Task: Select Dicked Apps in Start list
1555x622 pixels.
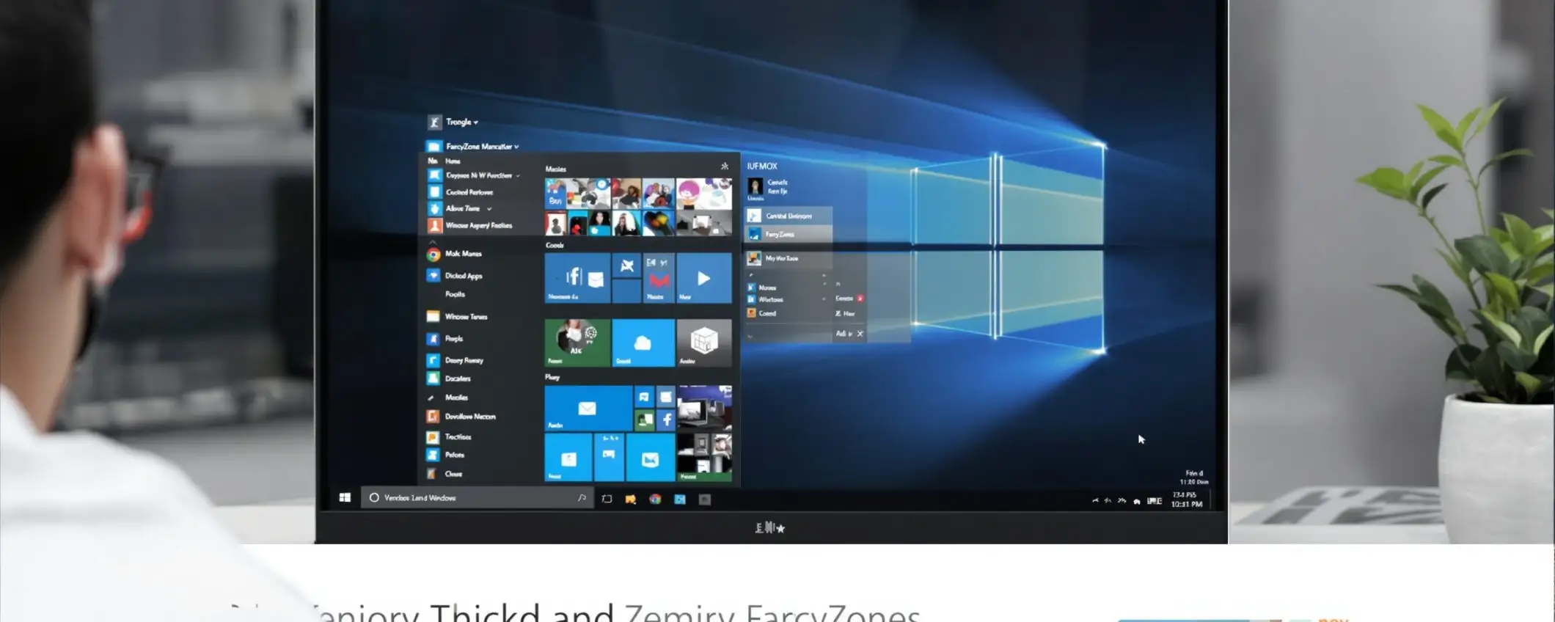Action: 463,276
